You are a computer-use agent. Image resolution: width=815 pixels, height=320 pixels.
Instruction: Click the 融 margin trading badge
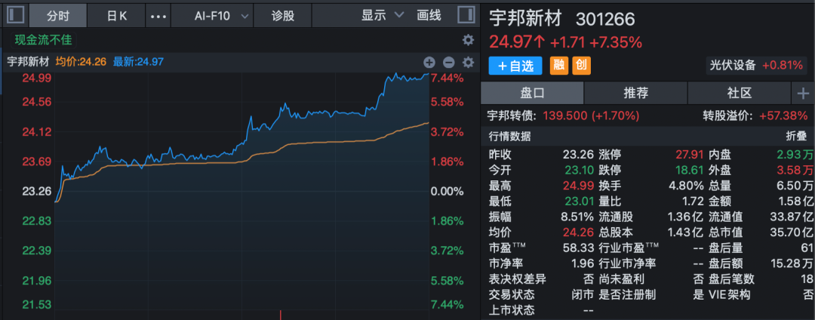(x=559, y=66)
